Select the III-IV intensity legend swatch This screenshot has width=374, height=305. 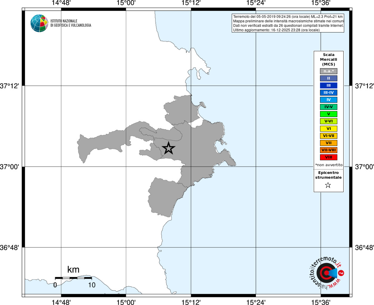coord(329,93)
